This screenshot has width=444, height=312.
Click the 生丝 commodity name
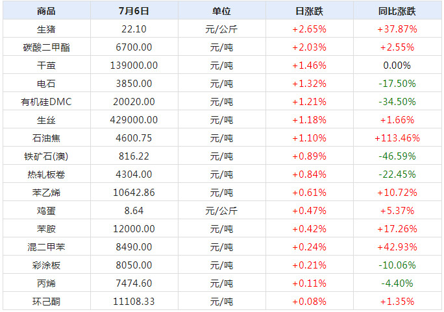(46, 120)
